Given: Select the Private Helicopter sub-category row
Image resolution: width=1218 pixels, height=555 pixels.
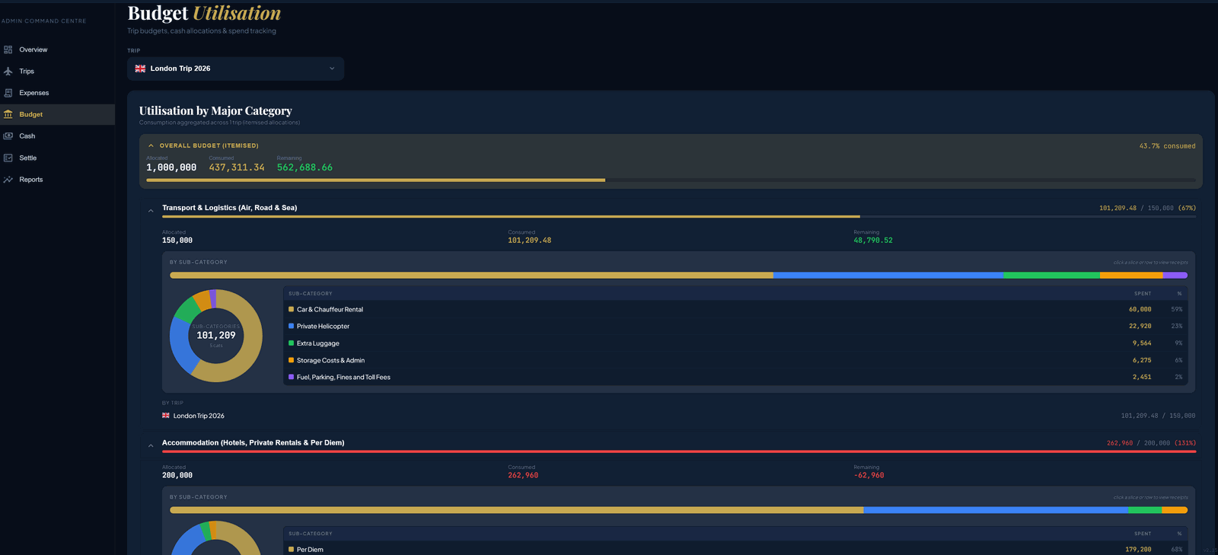Looking at the screenshot, I should (x=735, y=326).
